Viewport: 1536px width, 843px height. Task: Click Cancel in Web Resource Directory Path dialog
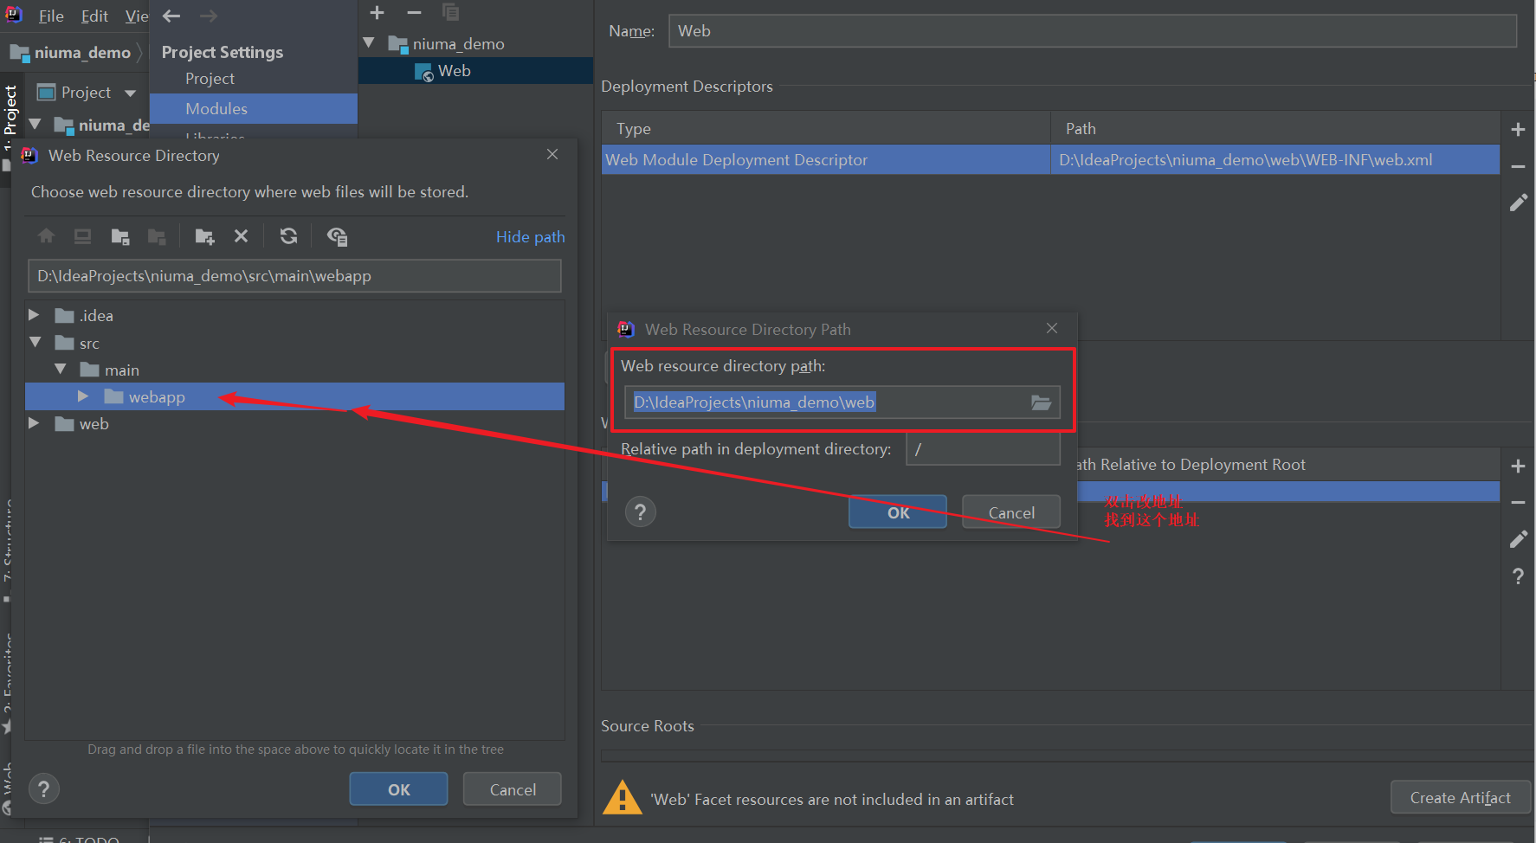tap(1011, 512)
